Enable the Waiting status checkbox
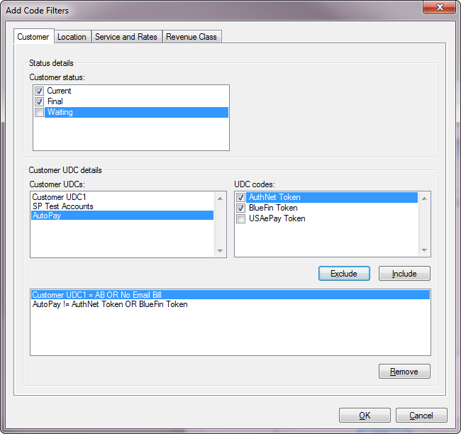Image resolution: width=461 pixels, height=434 pixels. coord(40,112)
